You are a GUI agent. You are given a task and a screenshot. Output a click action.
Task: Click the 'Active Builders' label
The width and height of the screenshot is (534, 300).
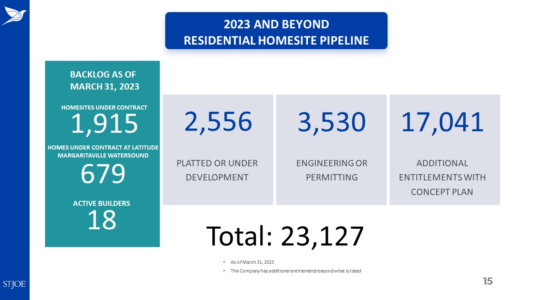102,203
